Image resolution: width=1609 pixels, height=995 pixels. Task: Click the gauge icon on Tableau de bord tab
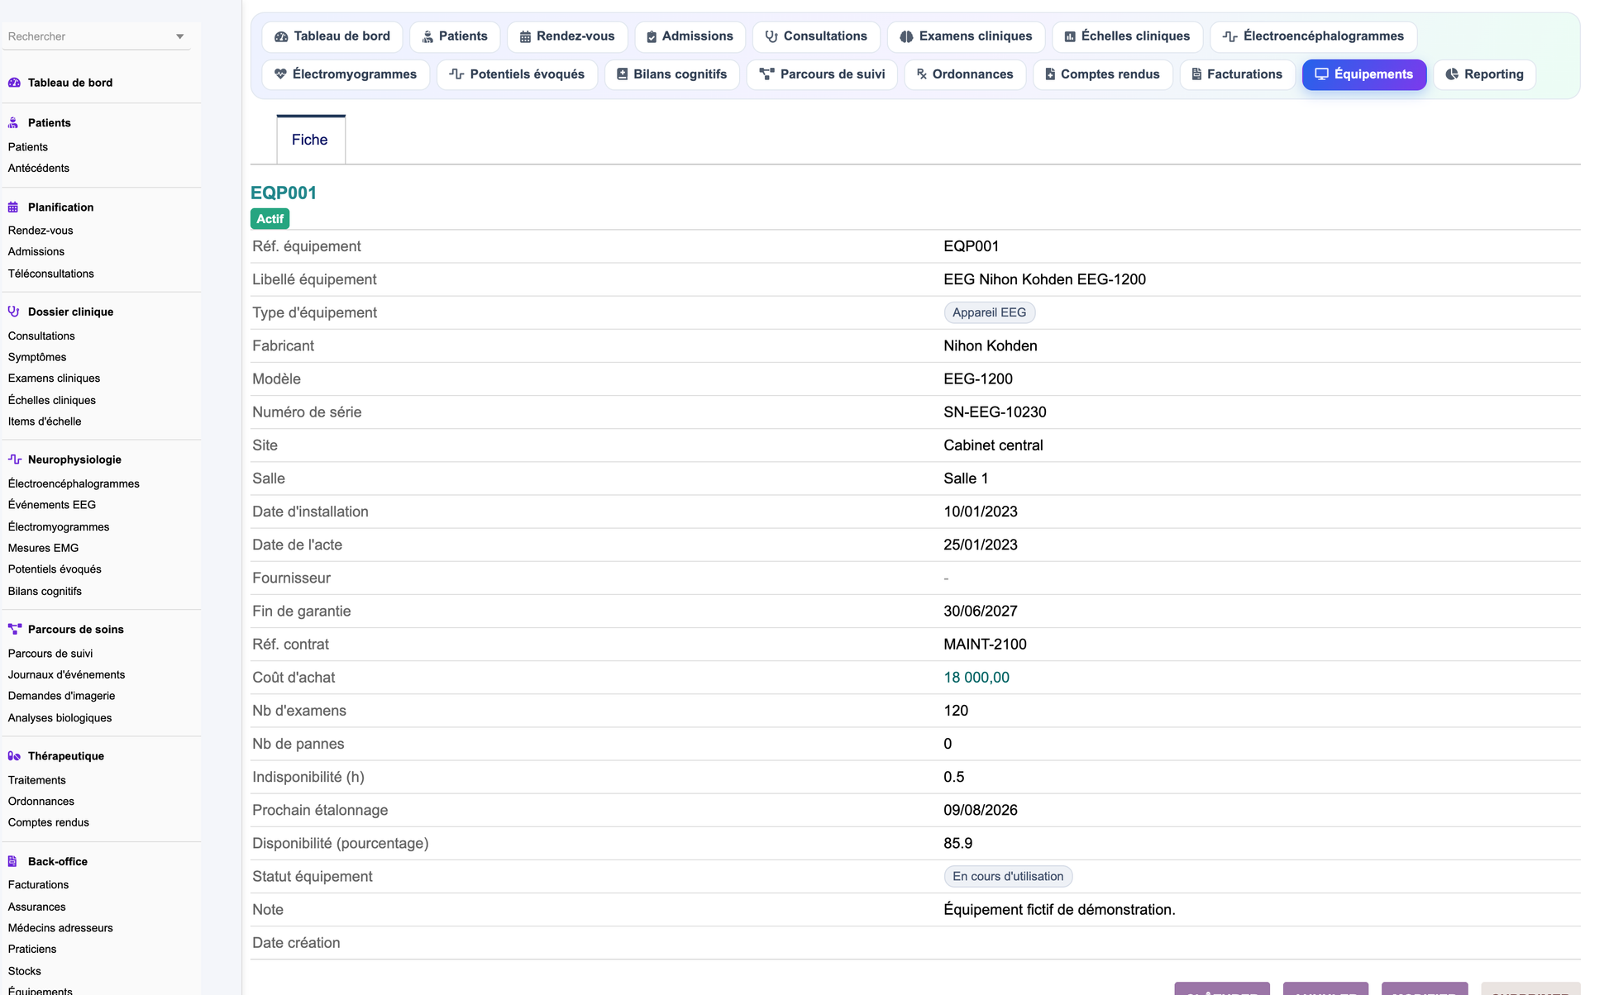[281, 36]
